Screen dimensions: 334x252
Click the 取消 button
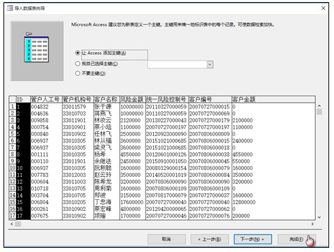pyautogui.click(x=166, y=239)
